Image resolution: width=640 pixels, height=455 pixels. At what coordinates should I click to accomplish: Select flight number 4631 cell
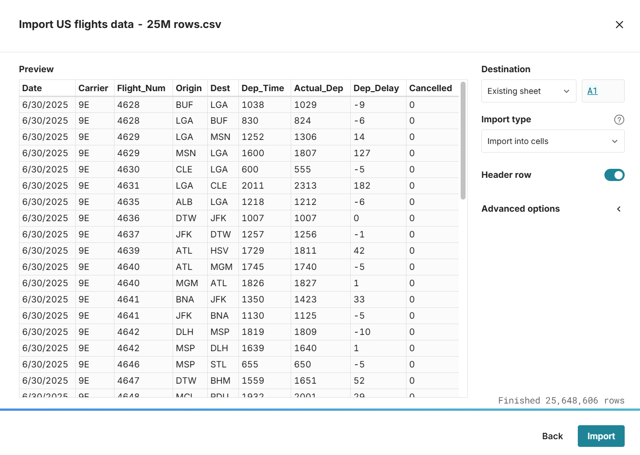[143, 186]
